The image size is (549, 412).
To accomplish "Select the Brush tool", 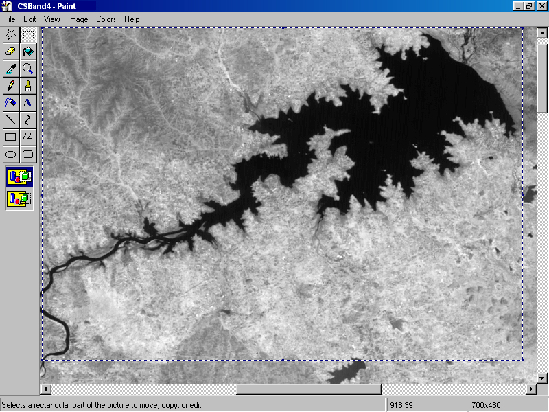I will coord(28,86).
